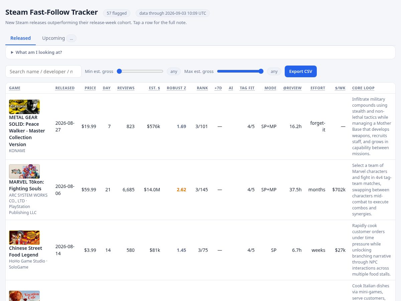Select the METAL GEAR SOLID: Peace Walker title

pos(27,131)
